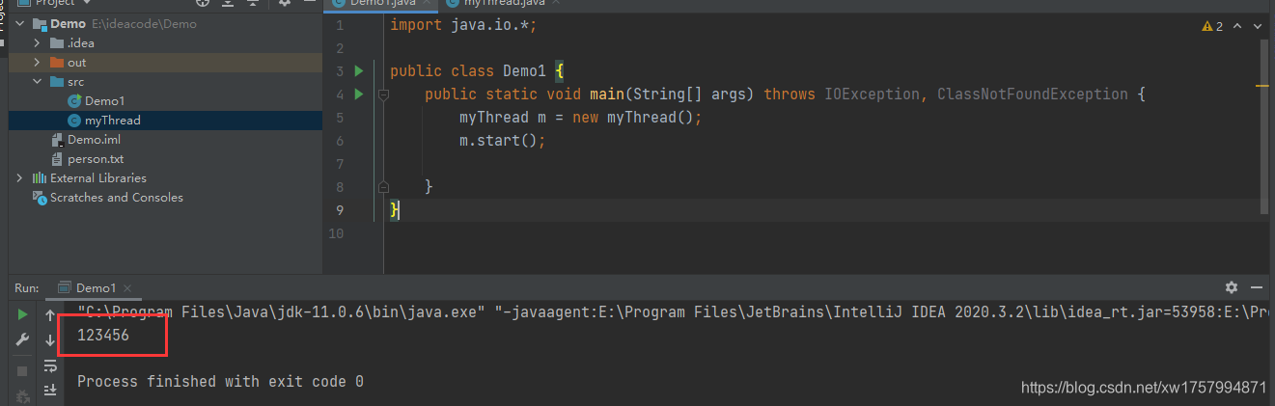Expand the .idea folder

point(37,43)
